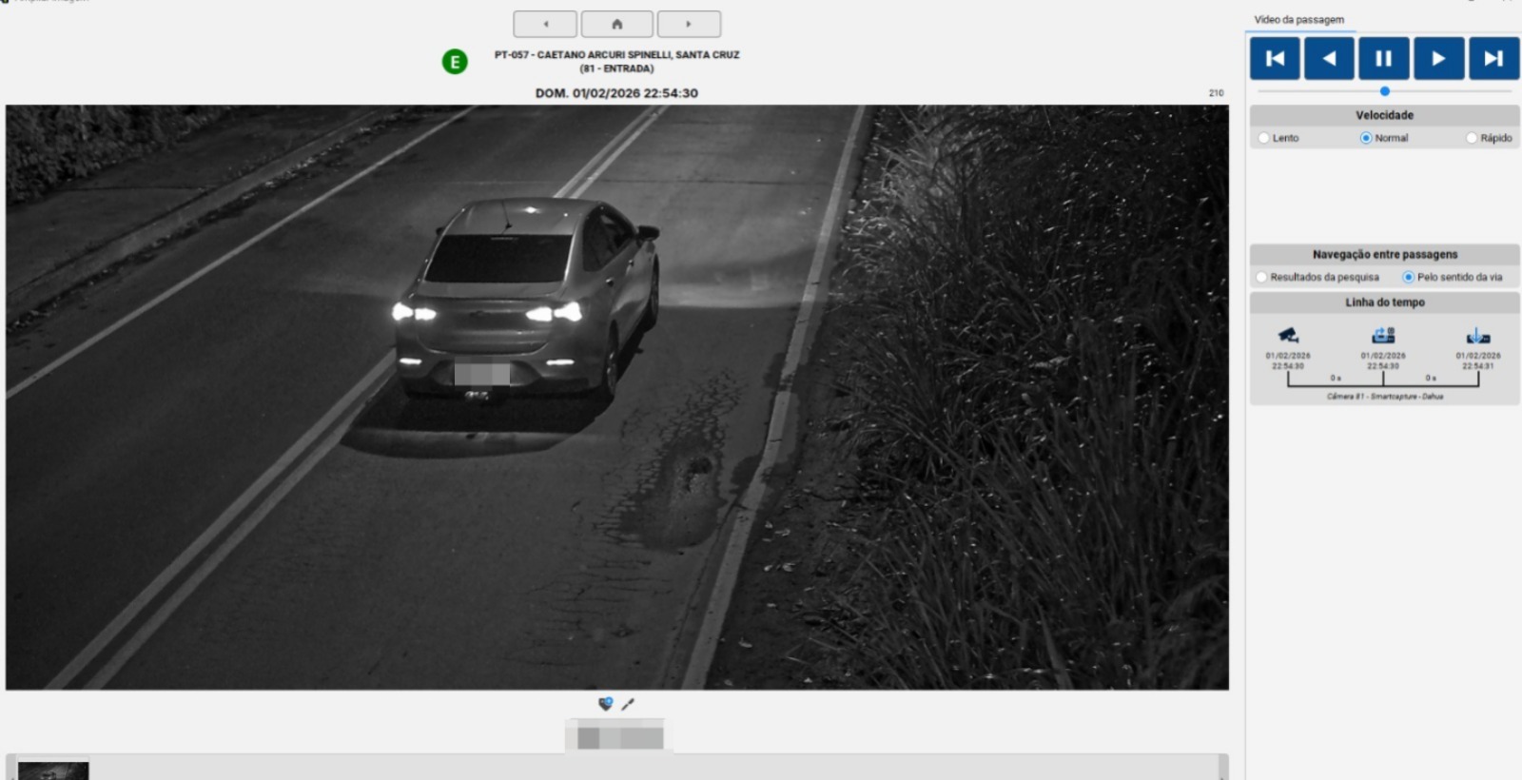Choose Pelo sentido da via navigation
The image size is (1522, 780).
1409,277
